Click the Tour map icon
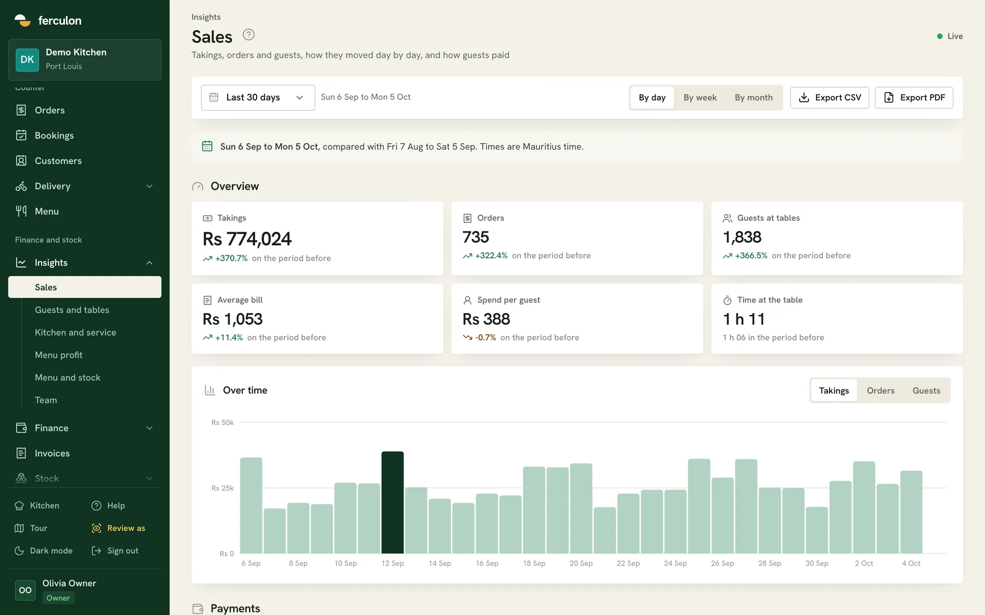 (x=19, y=528)
